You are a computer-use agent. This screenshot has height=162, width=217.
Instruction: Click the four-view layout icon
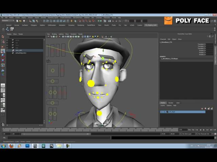pyautogui.click(x=3, y=90)
